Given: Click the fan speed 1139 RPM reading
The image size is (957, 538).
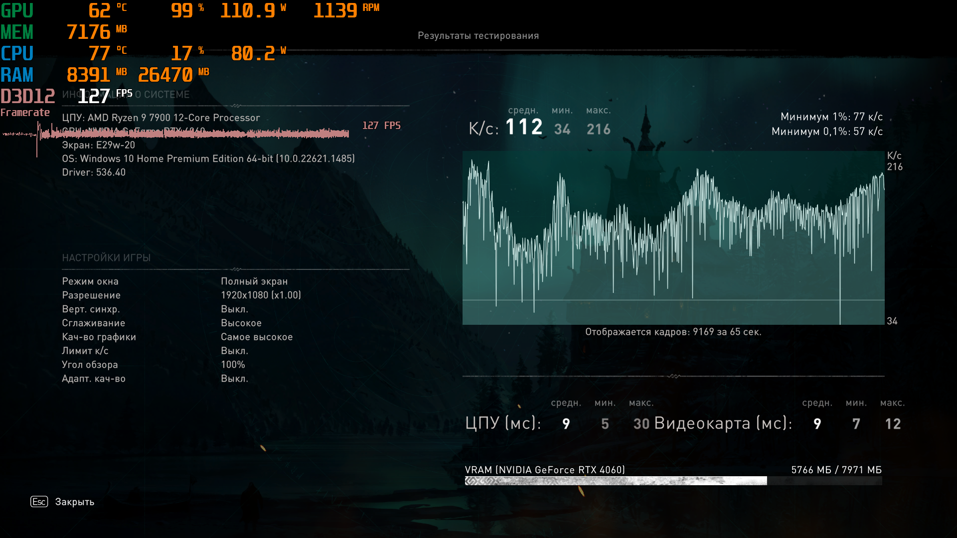Looking at the screenshot, I should click(x=346, y=10).
